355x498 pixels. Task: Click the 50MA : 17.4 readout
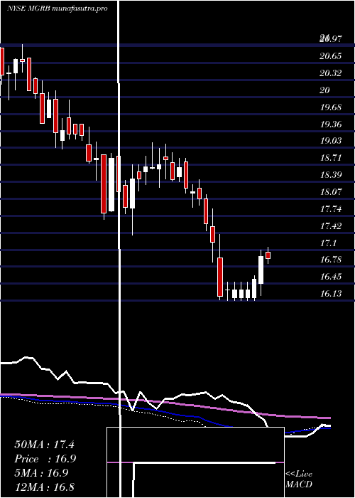tap(44, 445)
